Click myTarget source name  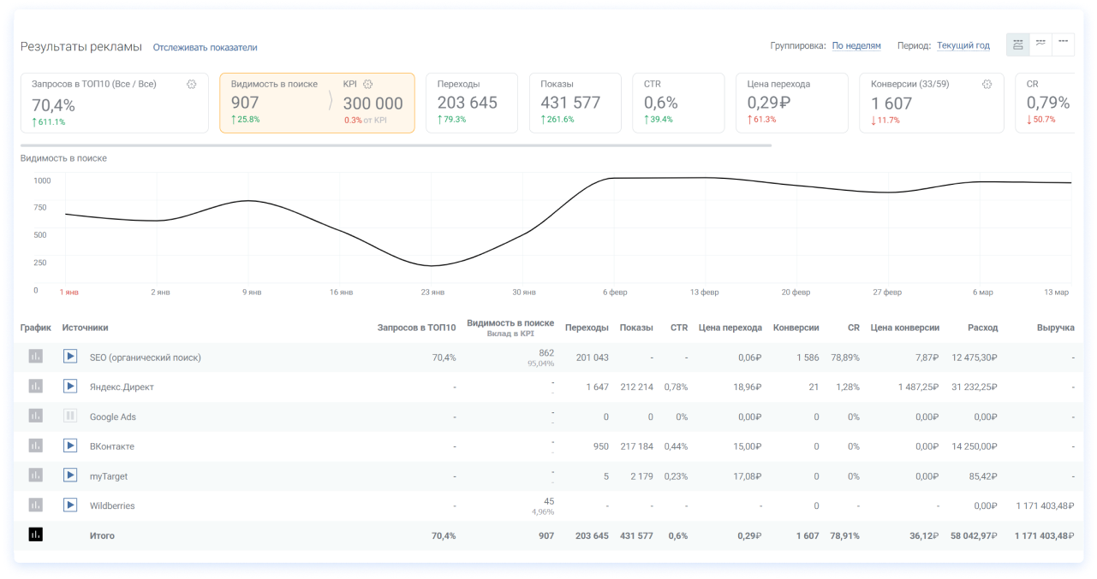[109, 476]
